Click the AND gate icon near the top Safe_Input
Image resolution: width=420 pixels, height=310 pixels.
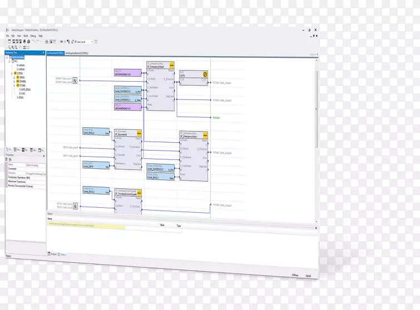pos(76,81)
